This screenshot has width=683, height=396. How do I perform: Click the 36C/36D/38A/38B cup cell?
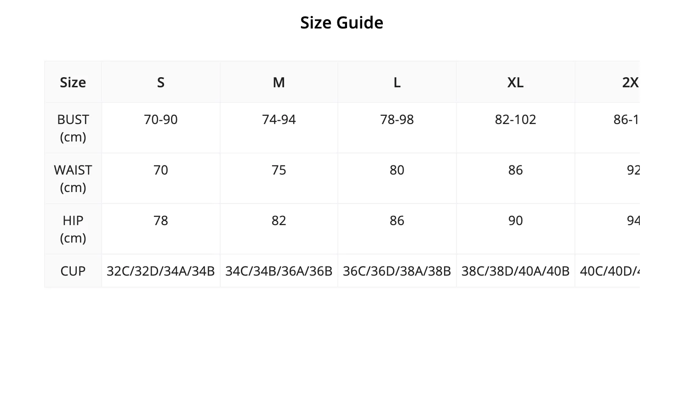[x=397, y=271]
